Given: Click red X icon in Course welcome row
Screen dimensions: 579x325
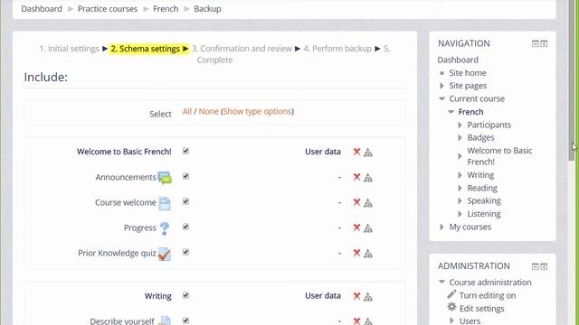Looking at the screenshot, I should [x=356, y=202].
